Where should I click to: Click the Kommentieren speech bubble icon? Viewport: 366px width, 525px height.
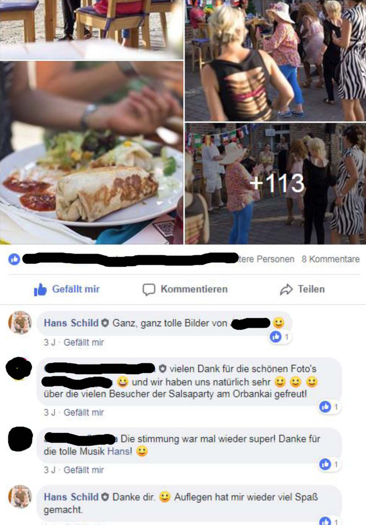click(x=149, y=290)
